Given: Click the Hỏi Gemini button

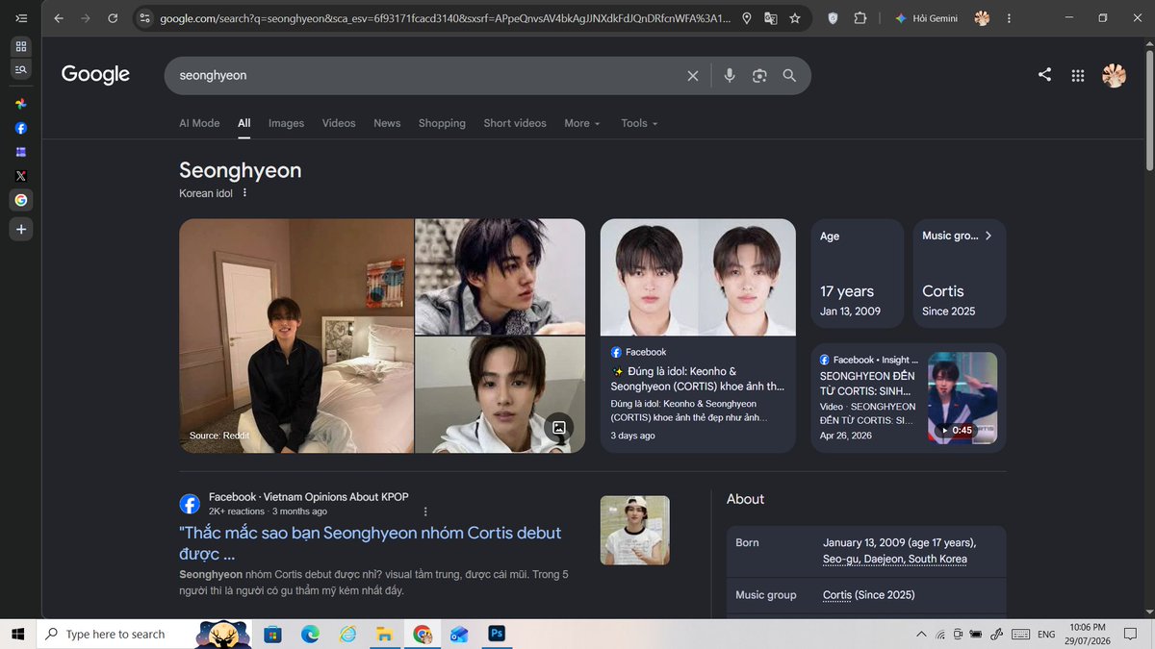Looking at the screenshot, I should [927, 18].
